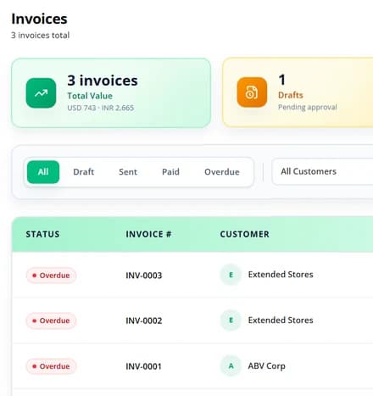Show only Sent invoices

128,172
